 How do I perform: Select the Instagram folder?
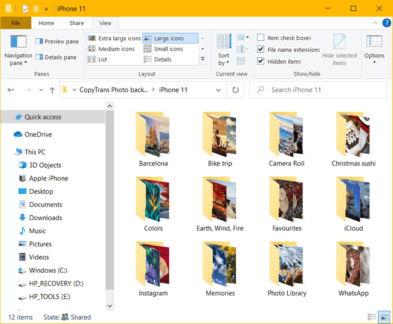point(153,269)
